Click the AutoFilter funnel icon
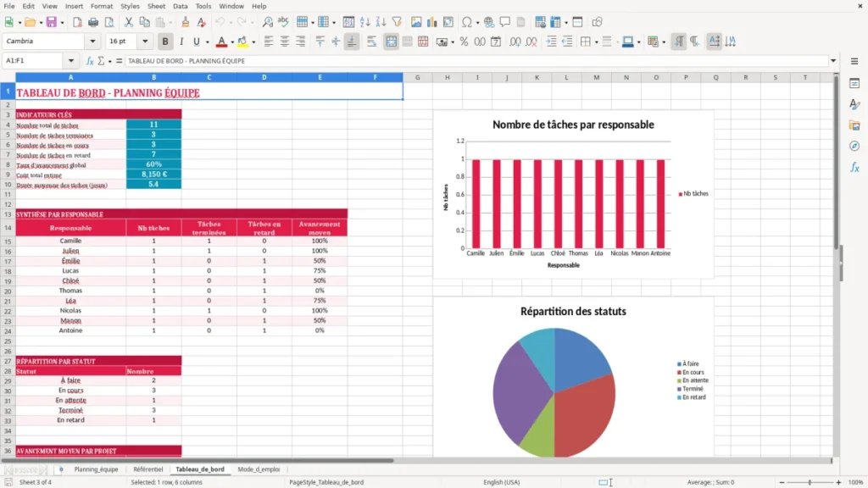The width and height of the screenshot is (868, 488). [397, 22]
